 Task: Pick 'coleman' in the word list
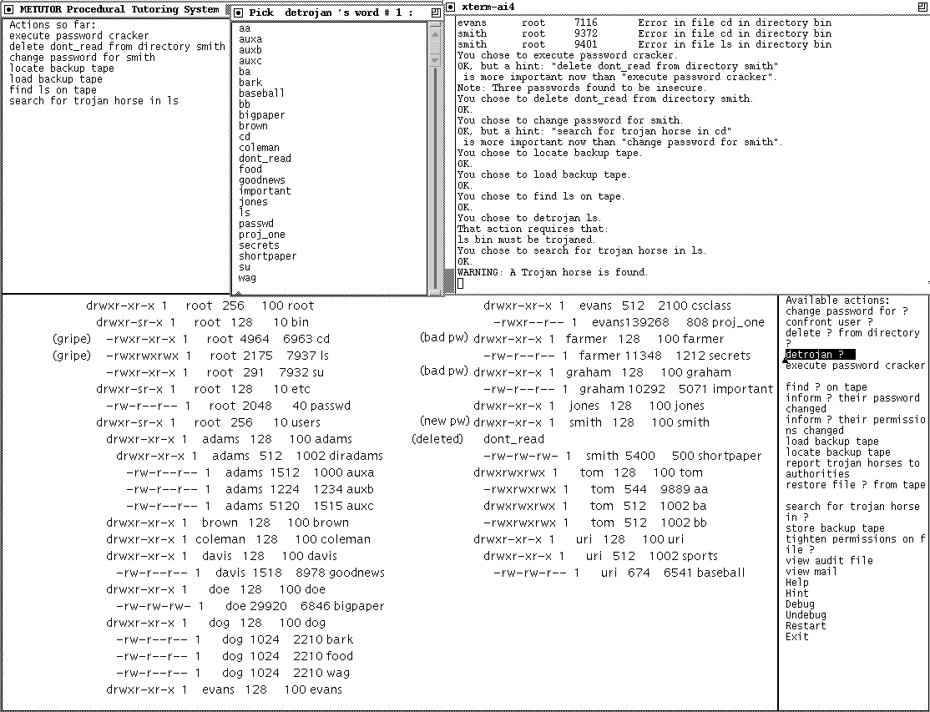click(259, 148)
